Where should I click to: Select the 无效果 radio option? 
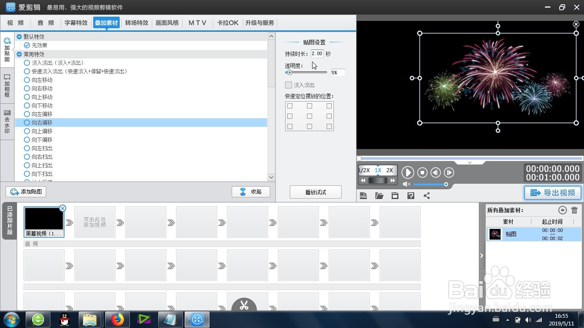point(27,45)
